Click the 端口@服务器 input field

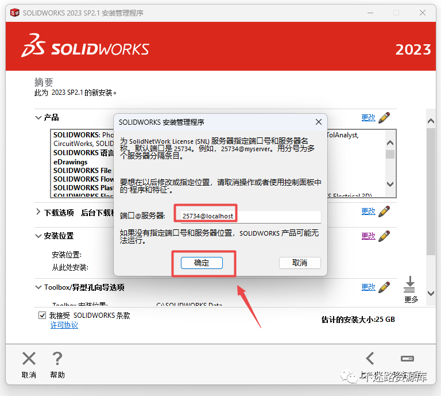tap(250, 216)
